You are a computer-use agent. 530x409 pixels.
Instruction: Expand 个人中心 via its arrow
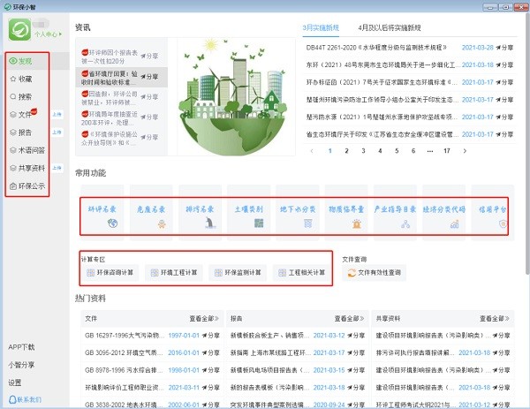(x=60, y=34)
